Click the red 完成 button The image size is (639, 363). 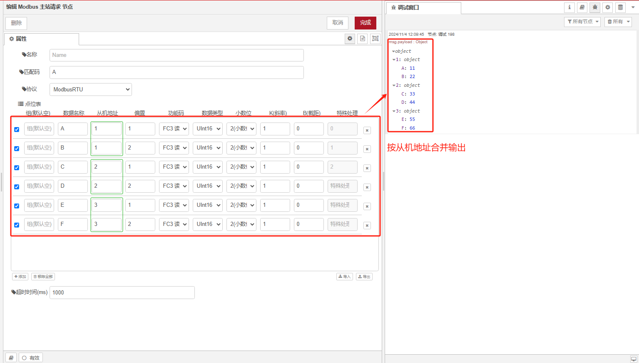(x=365, y=23)
